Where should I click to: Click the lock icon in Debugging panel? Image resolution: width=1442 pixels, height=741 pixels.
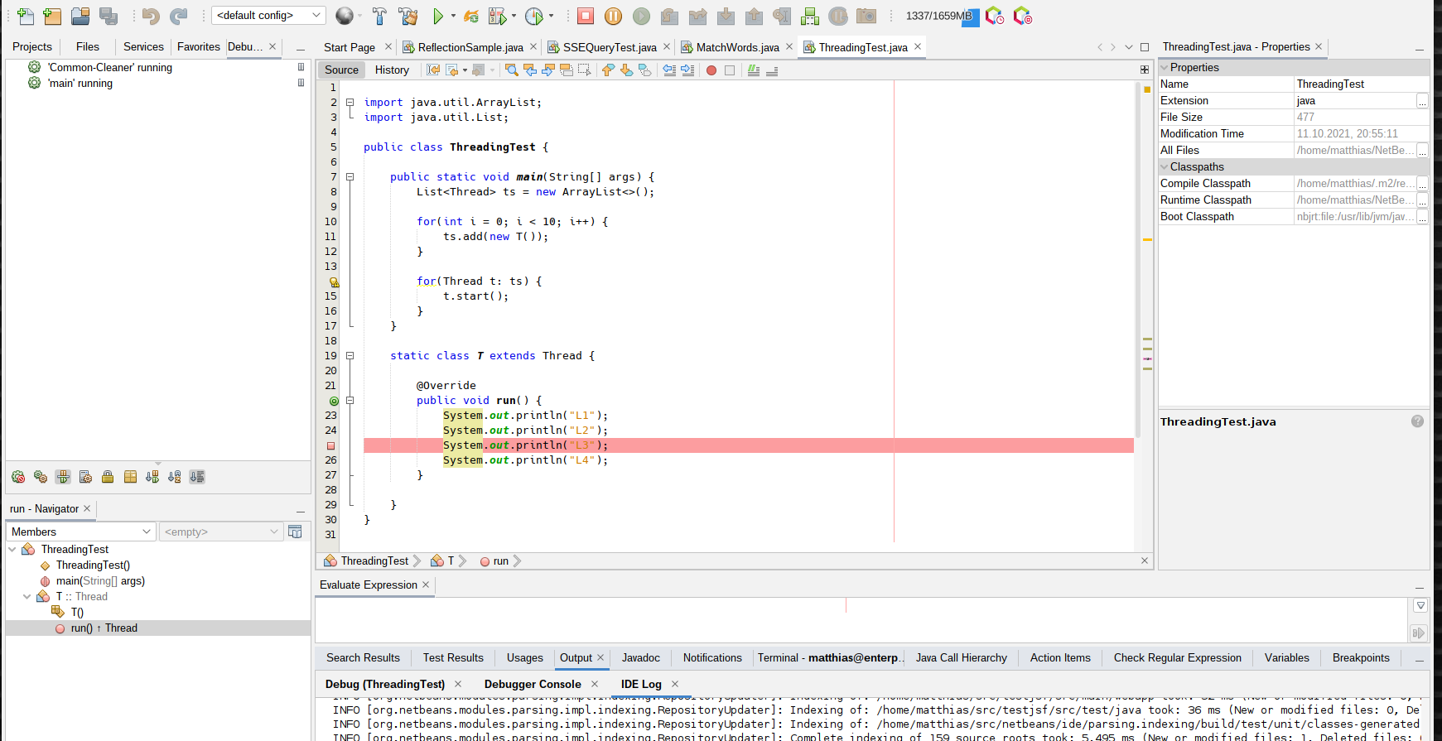(x=108, y=477)
